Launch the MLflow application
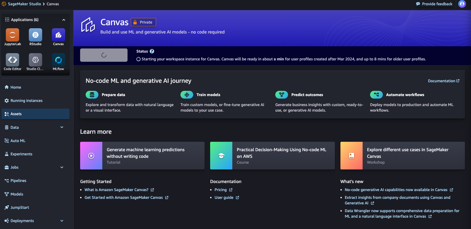 (x=58, y=60)
